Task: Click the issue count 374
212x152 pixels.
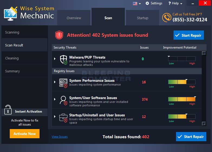Action: (x=145, y=99)
